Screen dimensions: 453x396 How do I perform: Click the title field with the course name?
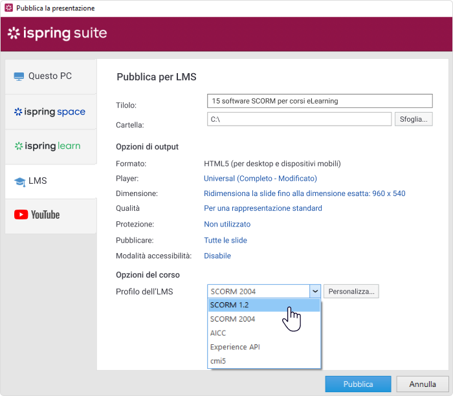coord(320,101)
